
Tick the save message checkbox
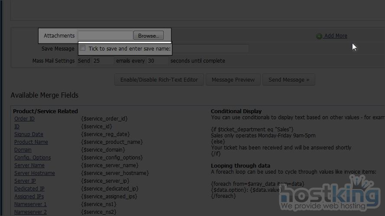[83, 48]
